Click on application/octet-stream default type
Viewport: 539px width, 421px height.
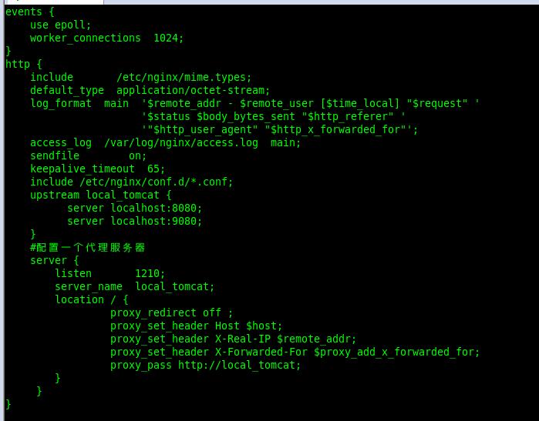click(x=193, y=90)
